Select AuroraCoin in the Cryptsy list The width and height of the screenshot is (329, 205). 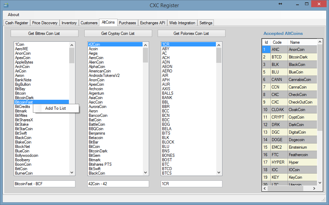pyautogui.click(x=115, y=107)
